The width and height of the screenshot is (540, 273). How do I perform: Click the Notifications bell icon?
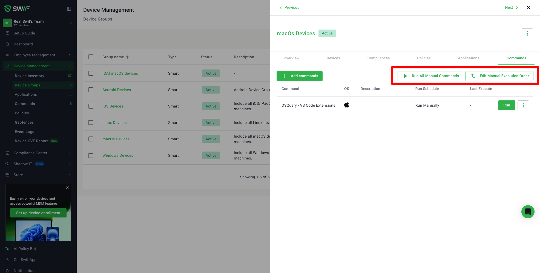pos(7,270)
